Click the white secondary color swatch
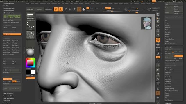This screenshot has width=186, height=104. [33, 72]
